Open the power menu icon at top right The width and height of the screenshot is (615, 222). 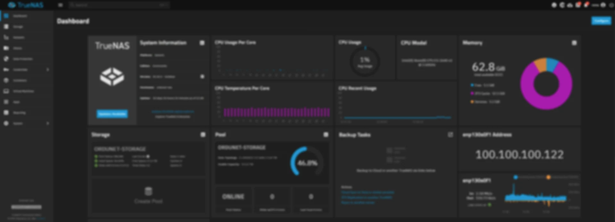click(611, 5)
